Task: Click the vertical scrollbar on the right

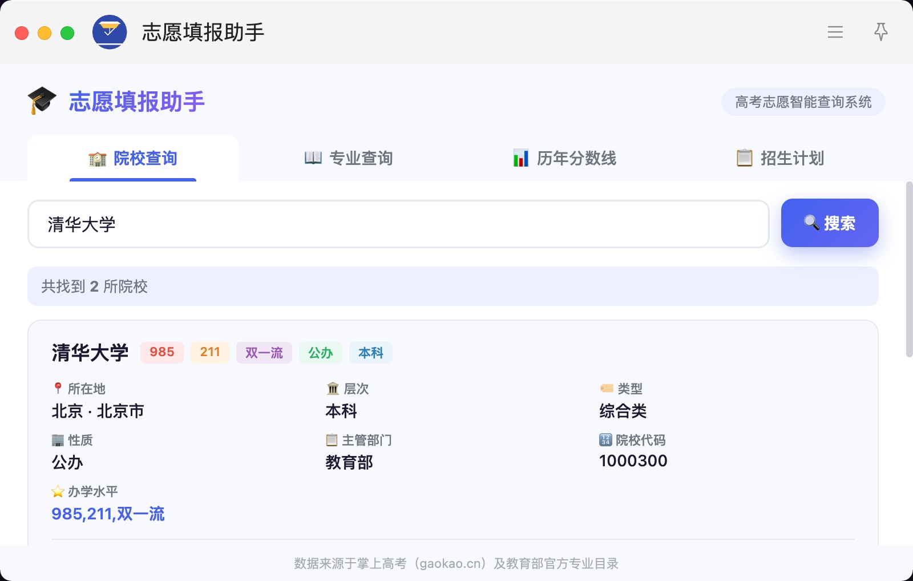Action: point(909,269)
